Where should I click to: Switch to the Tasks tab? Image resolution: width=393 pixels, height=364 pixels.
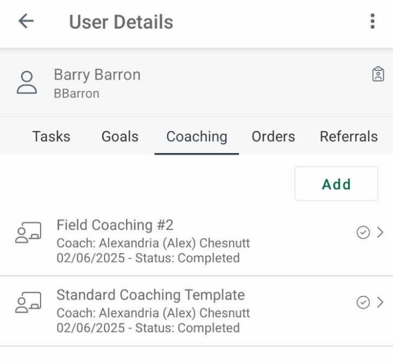point(51,136)
